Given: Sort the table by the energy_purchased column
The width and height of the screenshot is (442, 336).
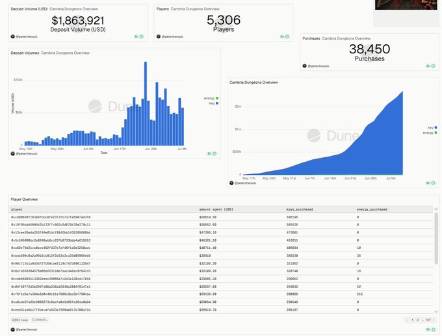Looking at the screenshot, I should (x=372, y=209).
